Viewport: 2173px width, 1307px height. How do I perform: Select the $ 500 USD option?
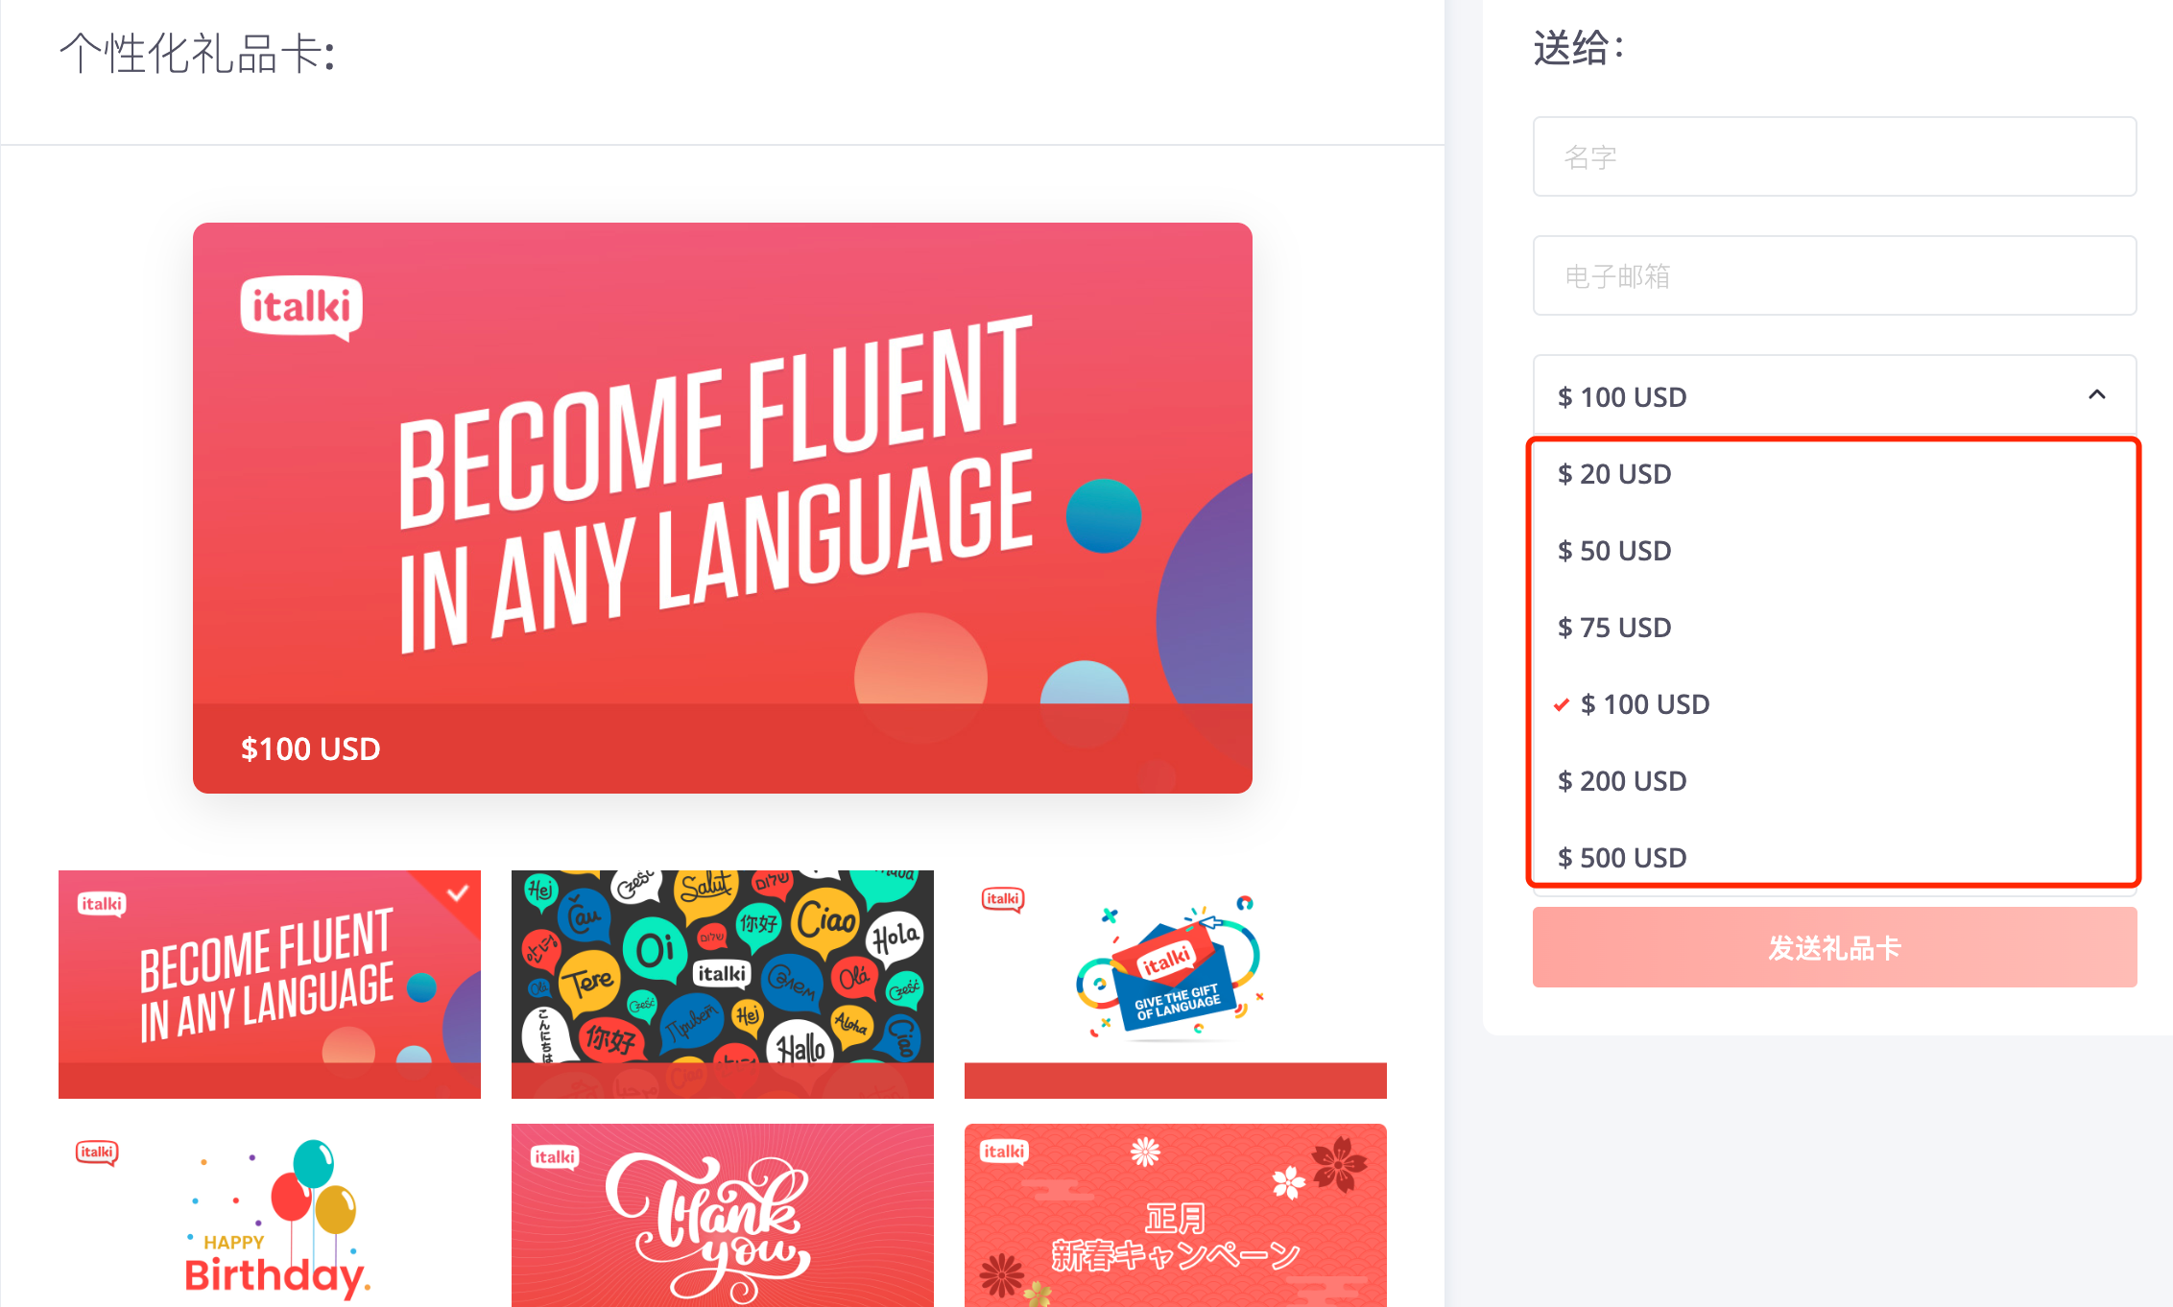(x=1622, y=857)
